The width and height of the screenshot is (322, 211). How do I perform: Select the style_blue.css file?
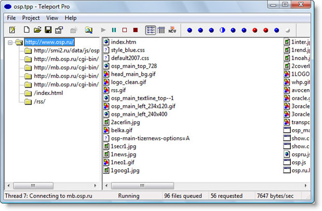128,50
